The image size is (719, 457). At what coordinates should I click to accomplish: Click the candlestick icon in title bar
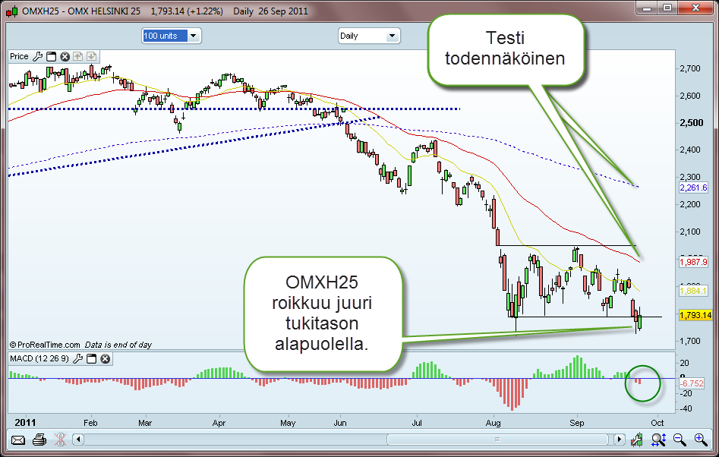12,11
